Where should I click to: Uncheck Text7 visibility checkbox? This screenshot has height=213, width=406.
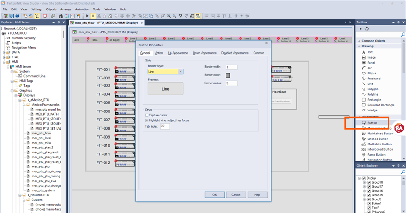(x=369, y=208)
